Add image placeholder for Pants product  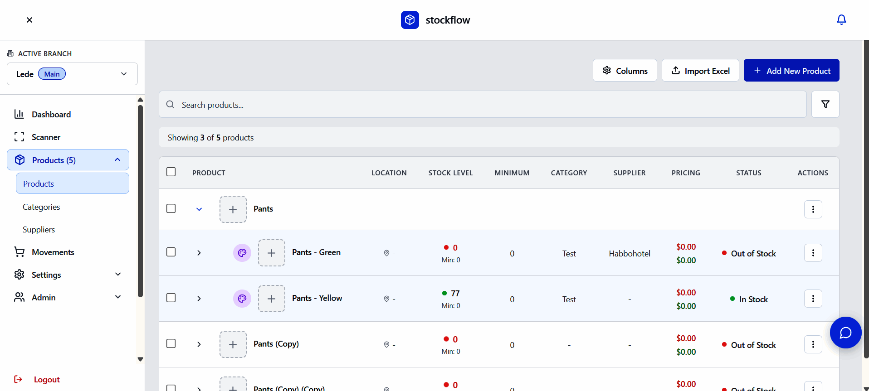233,209
